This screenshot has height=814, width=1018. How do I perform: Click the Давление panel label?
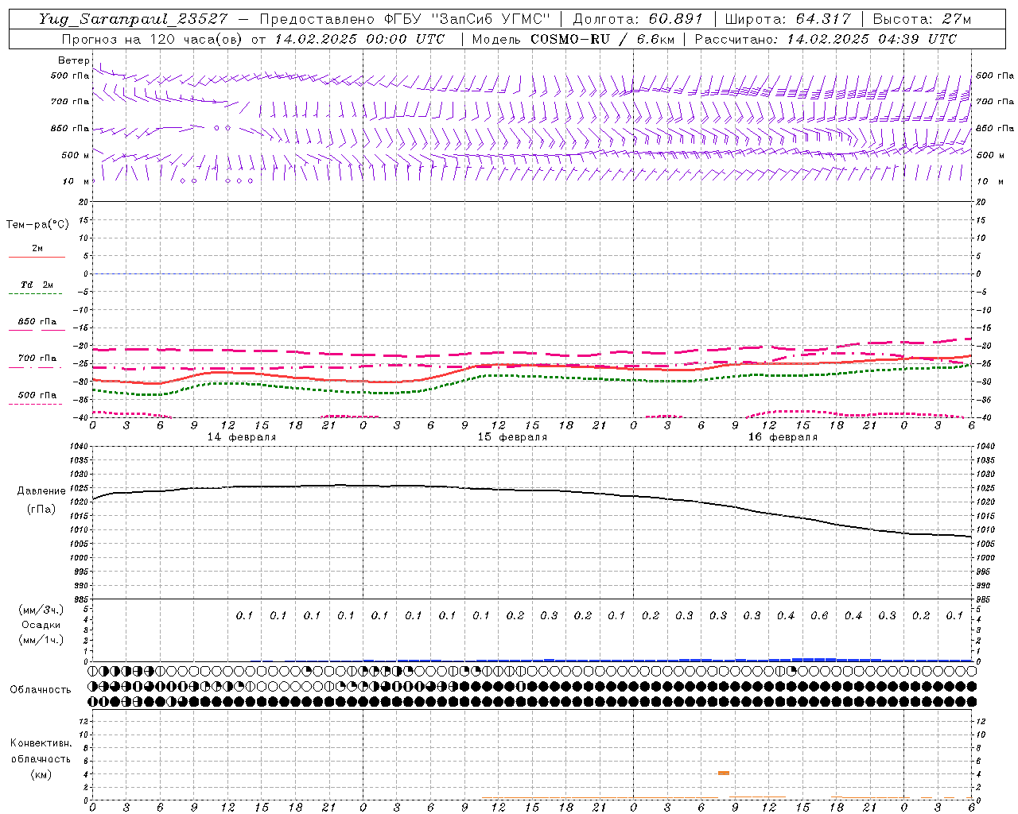(41, 491)
